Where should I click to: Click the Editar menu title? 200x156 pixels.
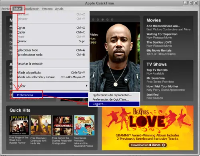[17, 9]
